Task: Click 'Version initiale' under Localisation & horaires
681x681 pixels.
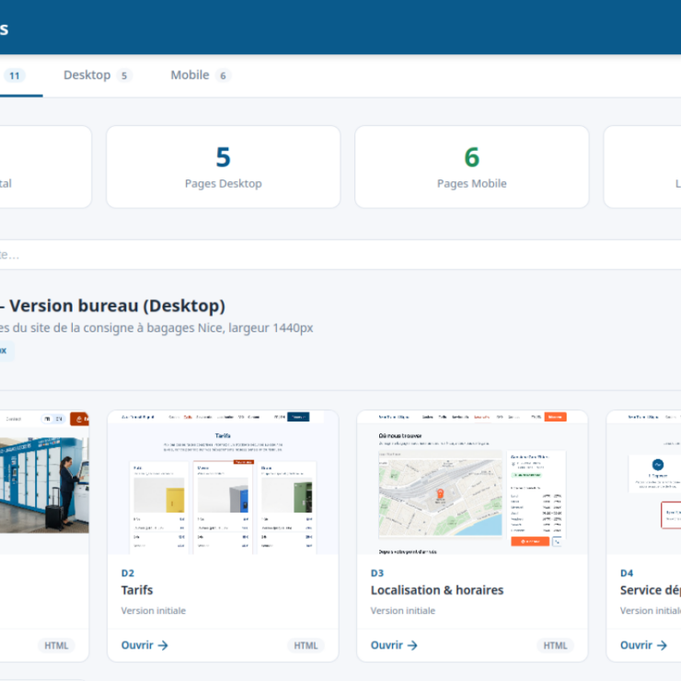Action: (402, 611)
